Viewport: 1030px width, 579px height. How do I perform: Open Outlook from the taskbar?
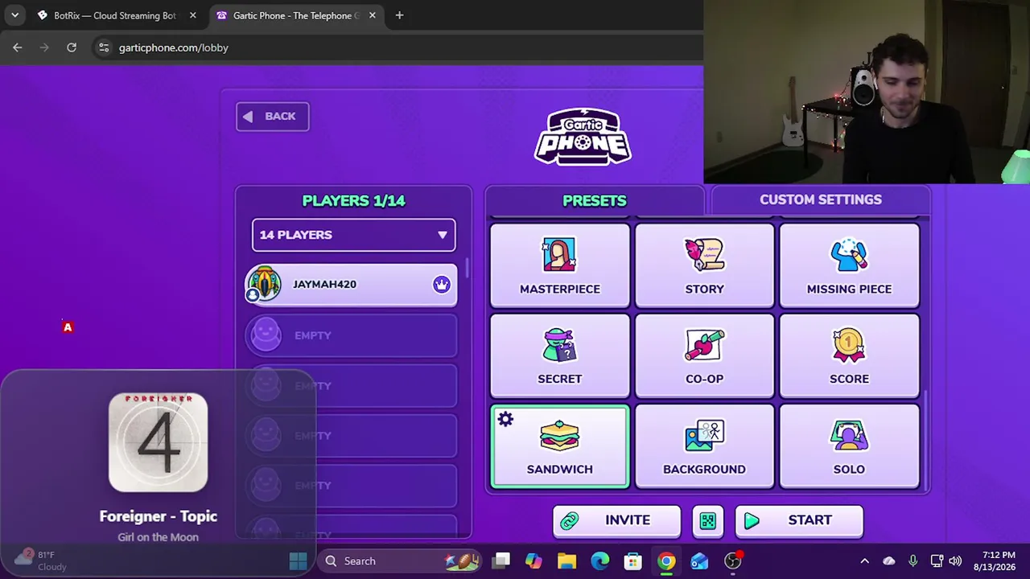(x=699, y=561)
